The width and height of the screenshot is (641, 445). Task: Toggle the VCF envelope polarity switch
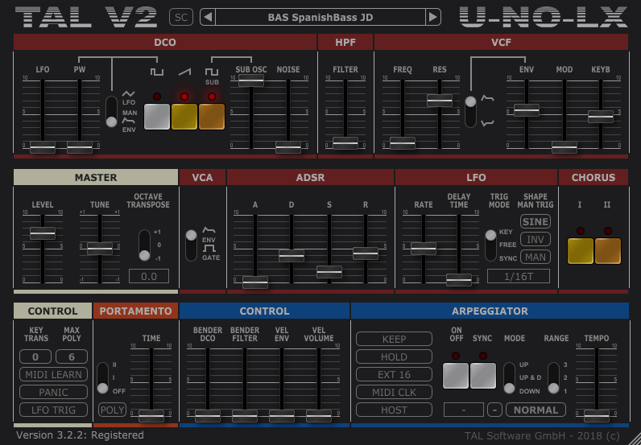470,111
